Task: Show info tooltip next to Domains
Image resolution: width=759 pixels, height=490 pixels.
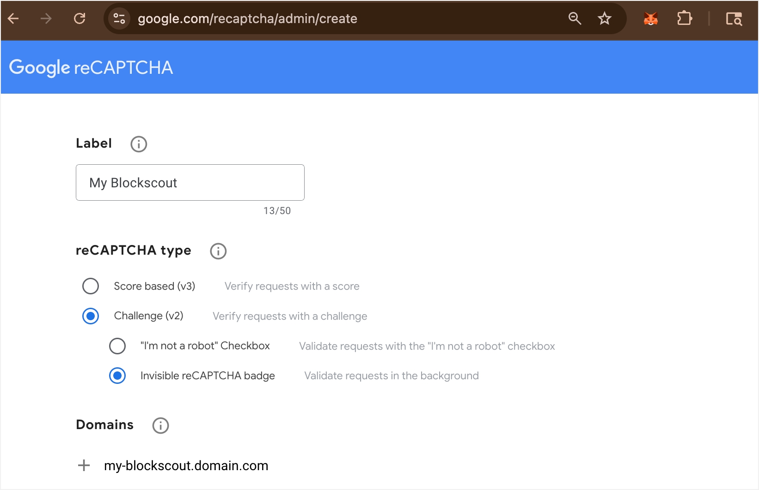Action: point(161,425)
